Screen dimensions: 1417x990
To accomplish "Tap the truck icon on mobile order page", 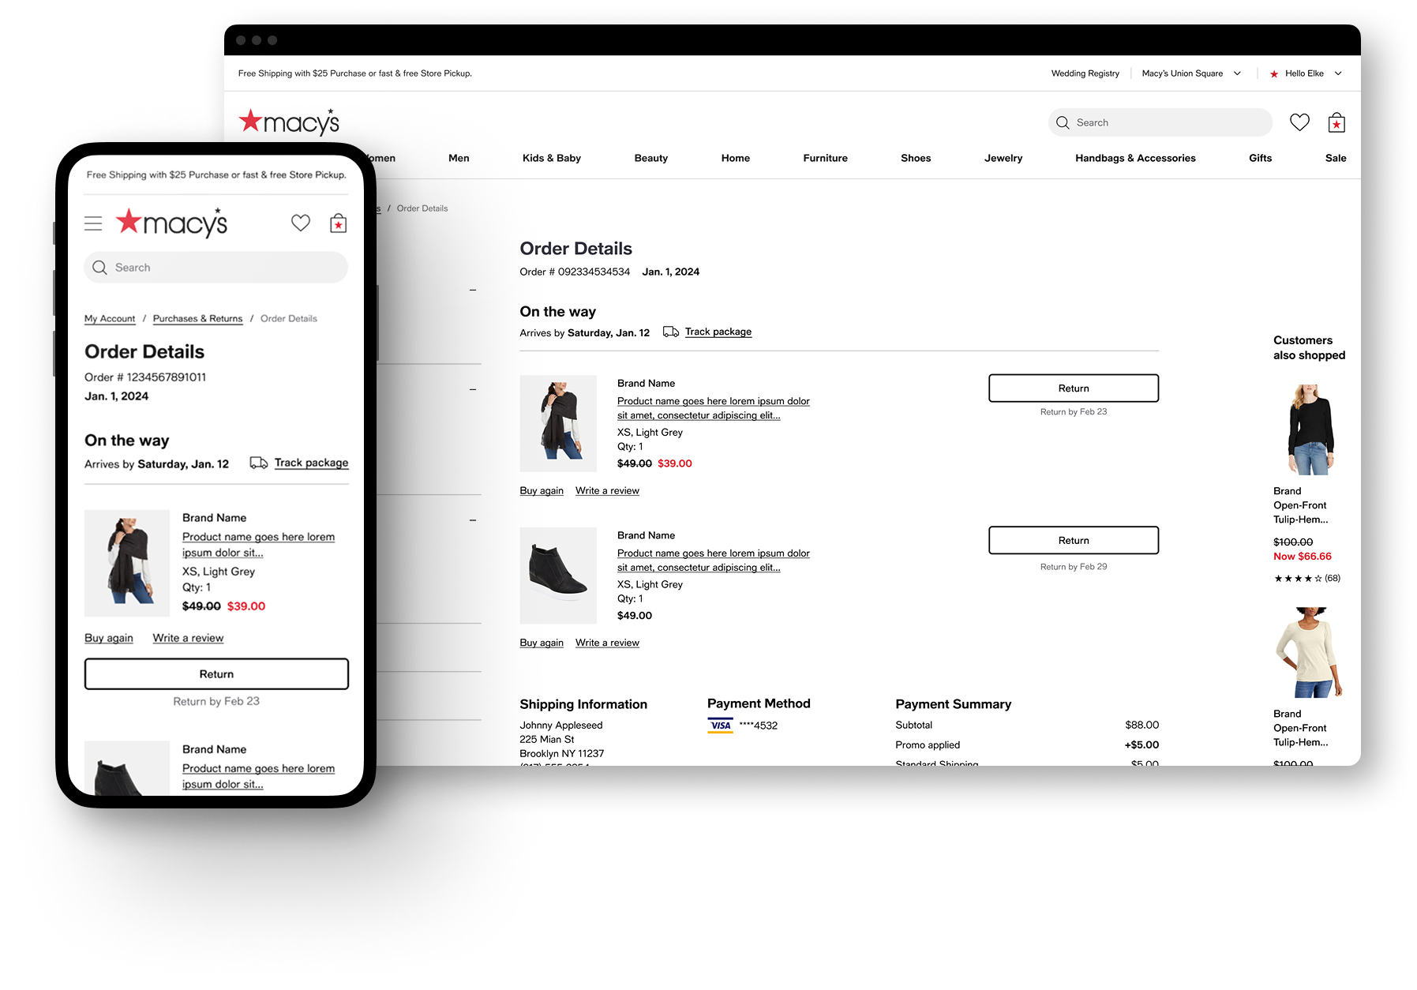I will pos(258,463).
